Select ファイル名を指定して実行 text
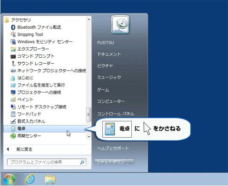 (41, 85)
